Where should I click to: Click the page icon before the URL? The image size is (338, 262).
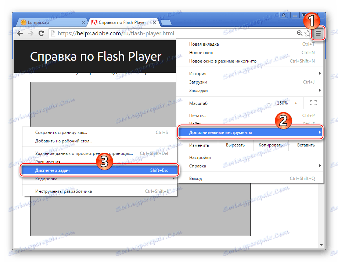pos(53,33)
